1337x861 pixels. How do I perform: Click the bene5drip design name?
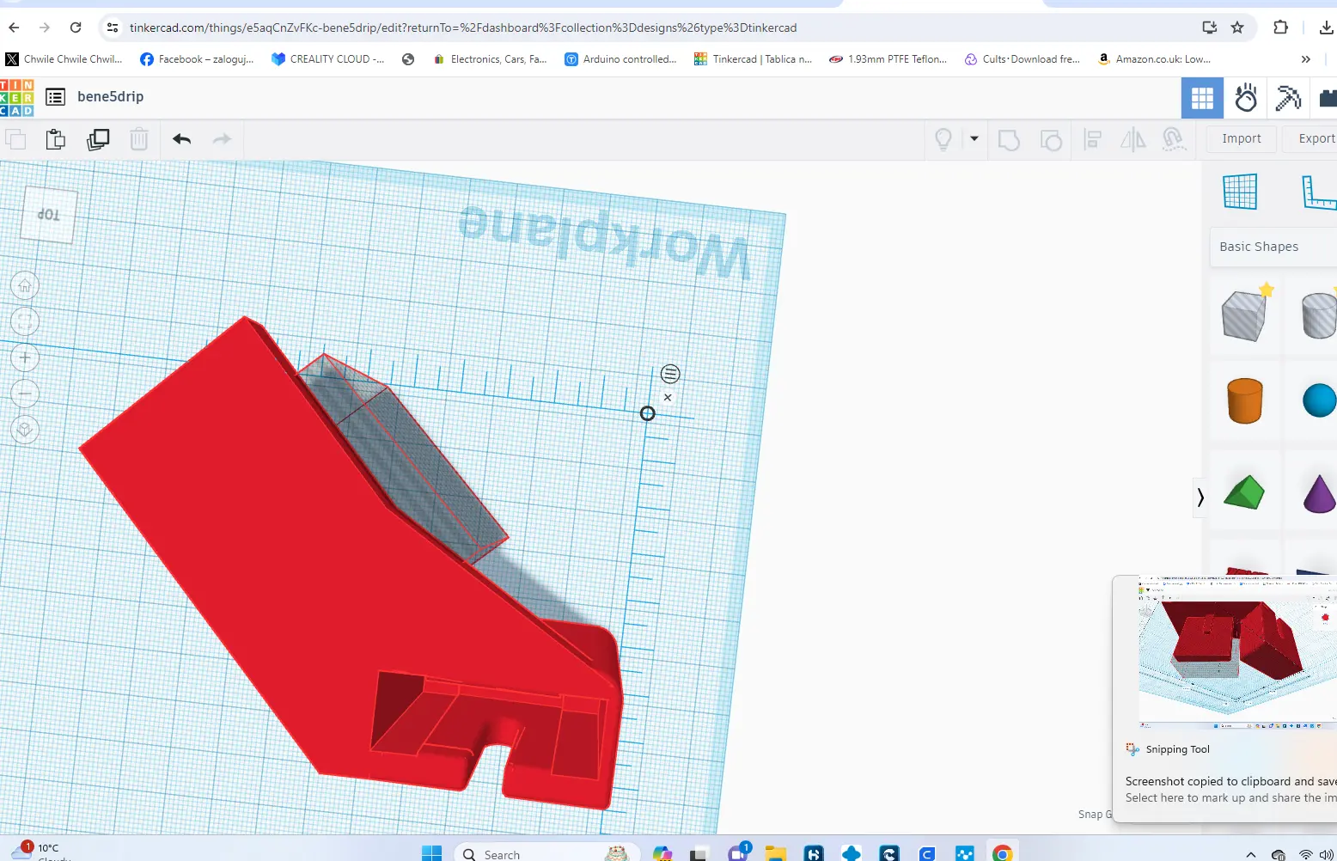click(x=108, y=95)
